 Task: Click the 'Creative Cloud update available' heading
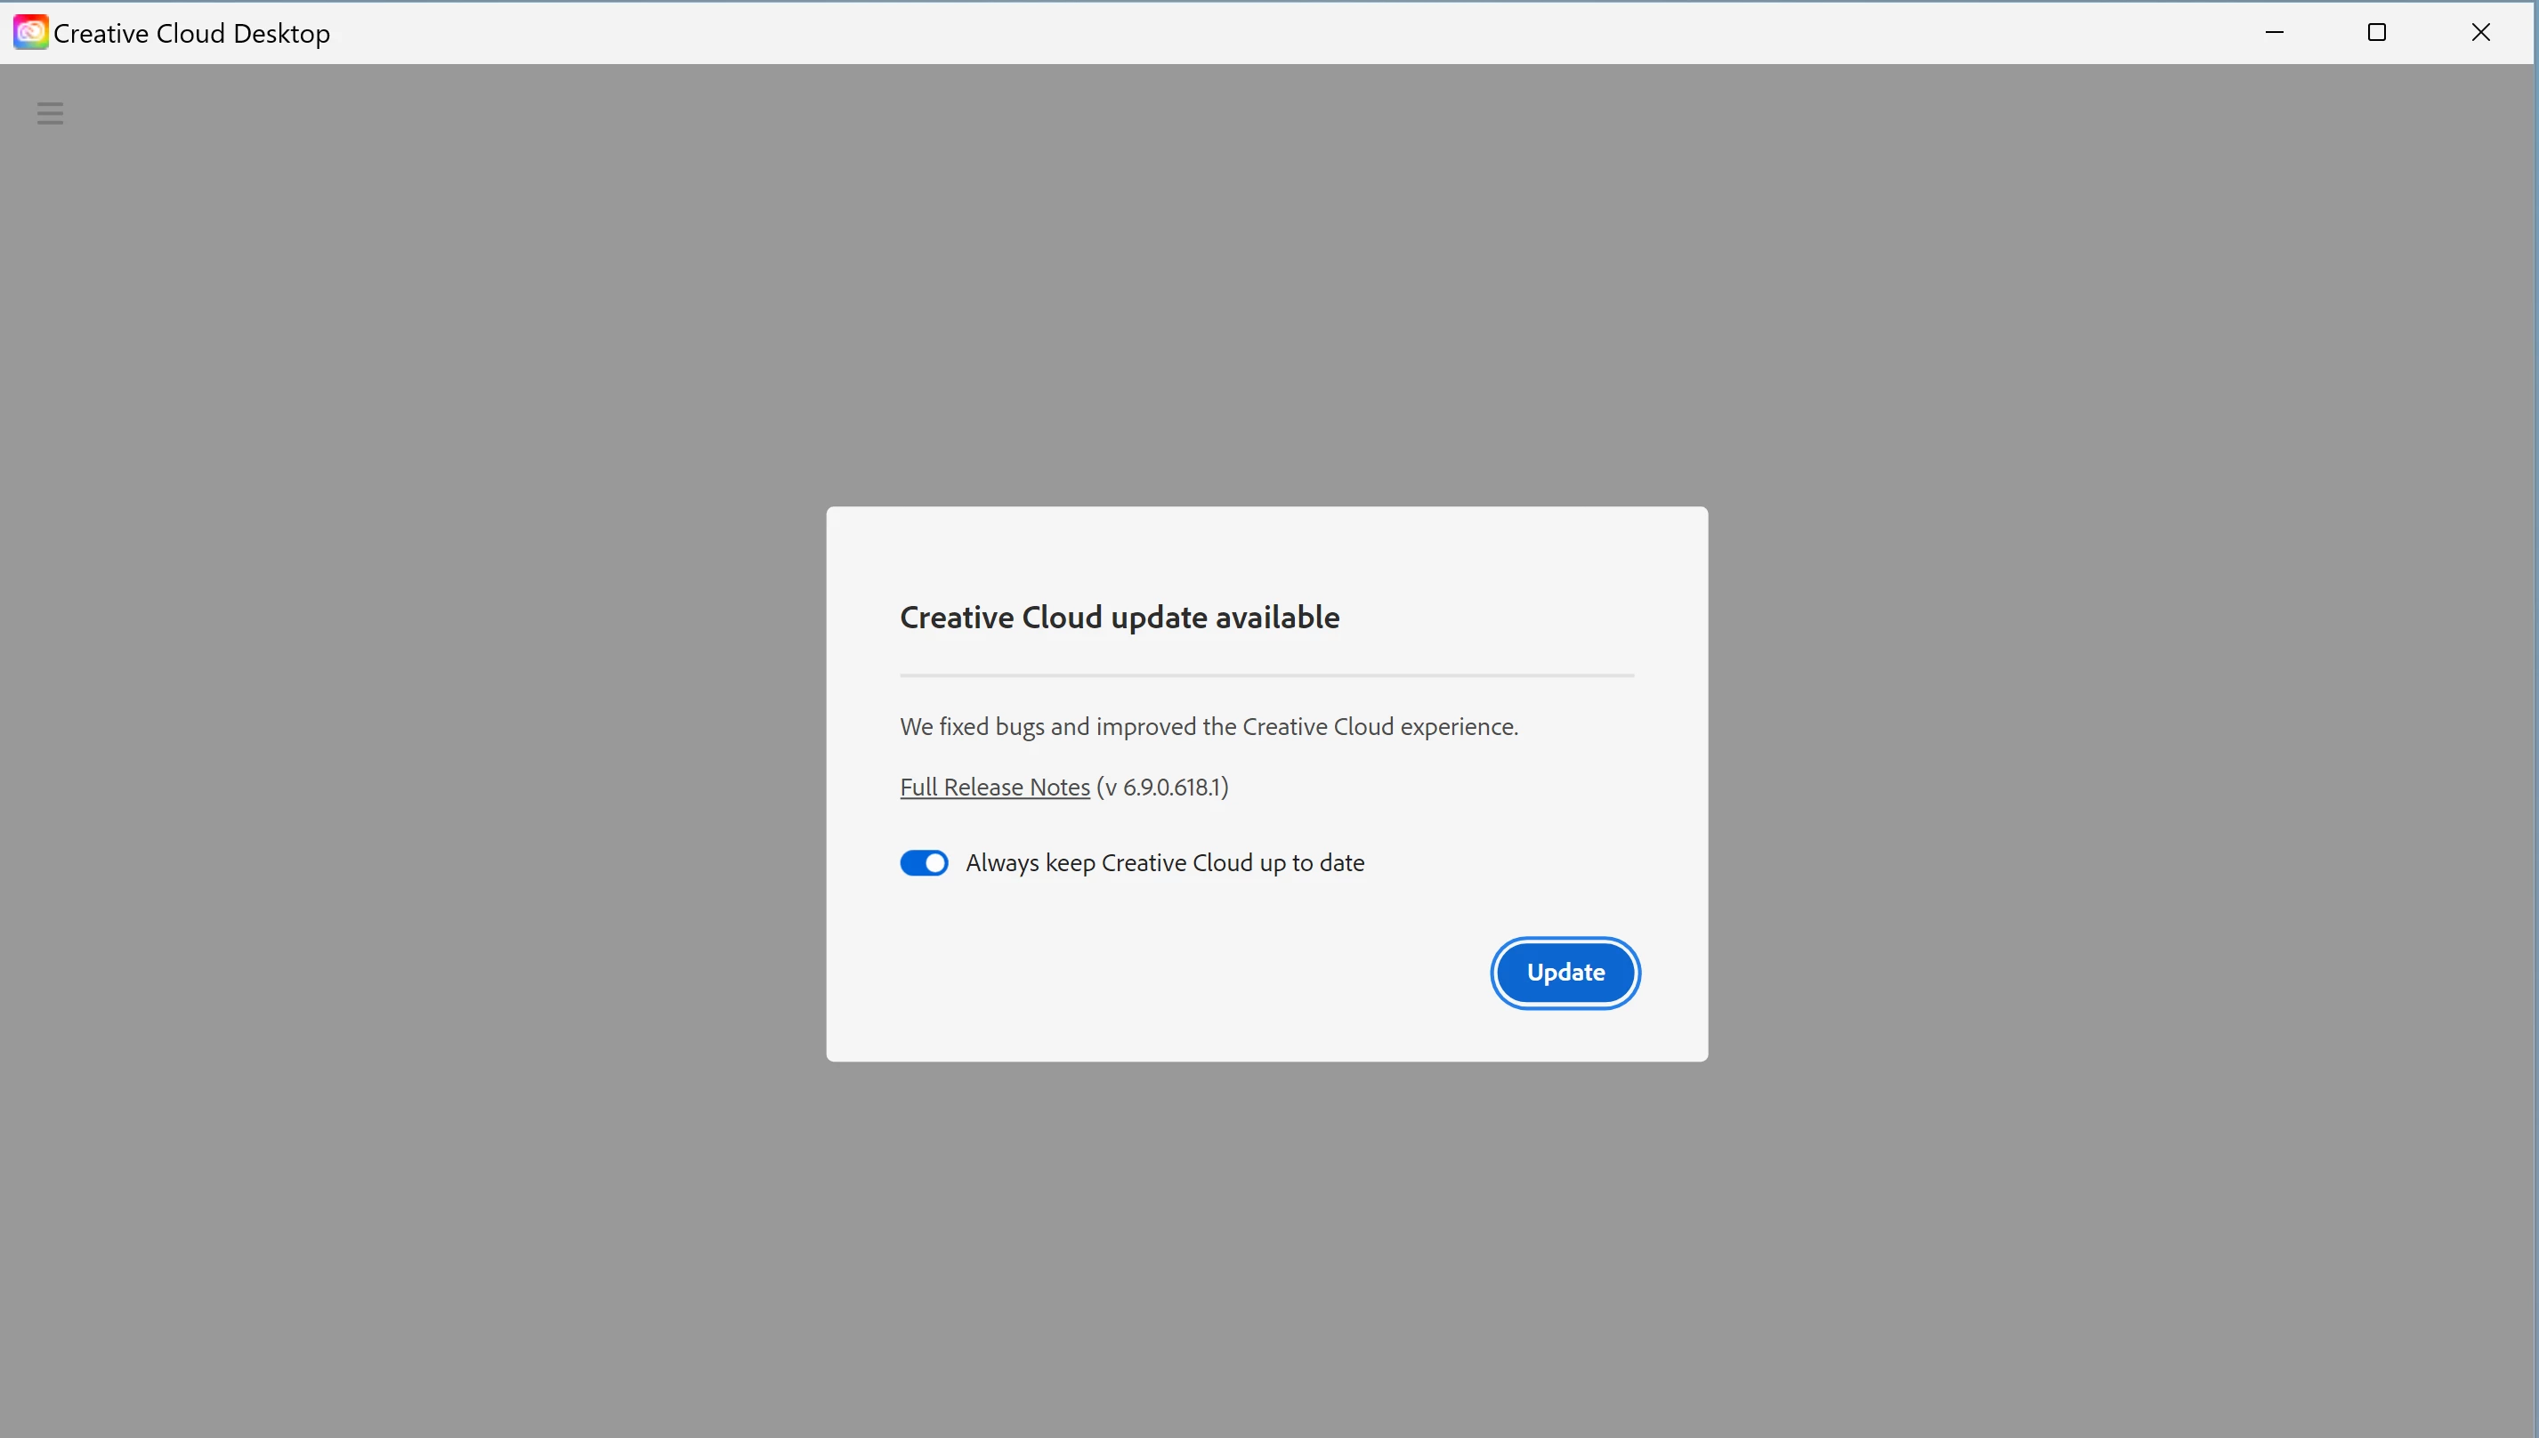click(1119, 618)
